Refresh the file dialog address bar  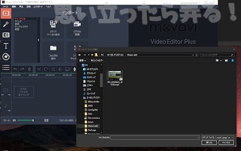(x=197, y=55)
